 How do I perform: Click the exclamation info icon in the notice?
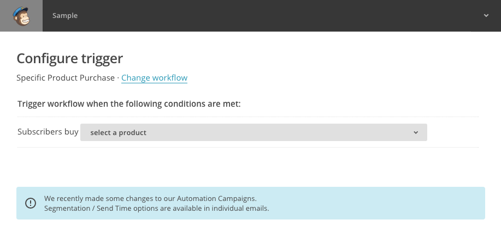point(31,203)
